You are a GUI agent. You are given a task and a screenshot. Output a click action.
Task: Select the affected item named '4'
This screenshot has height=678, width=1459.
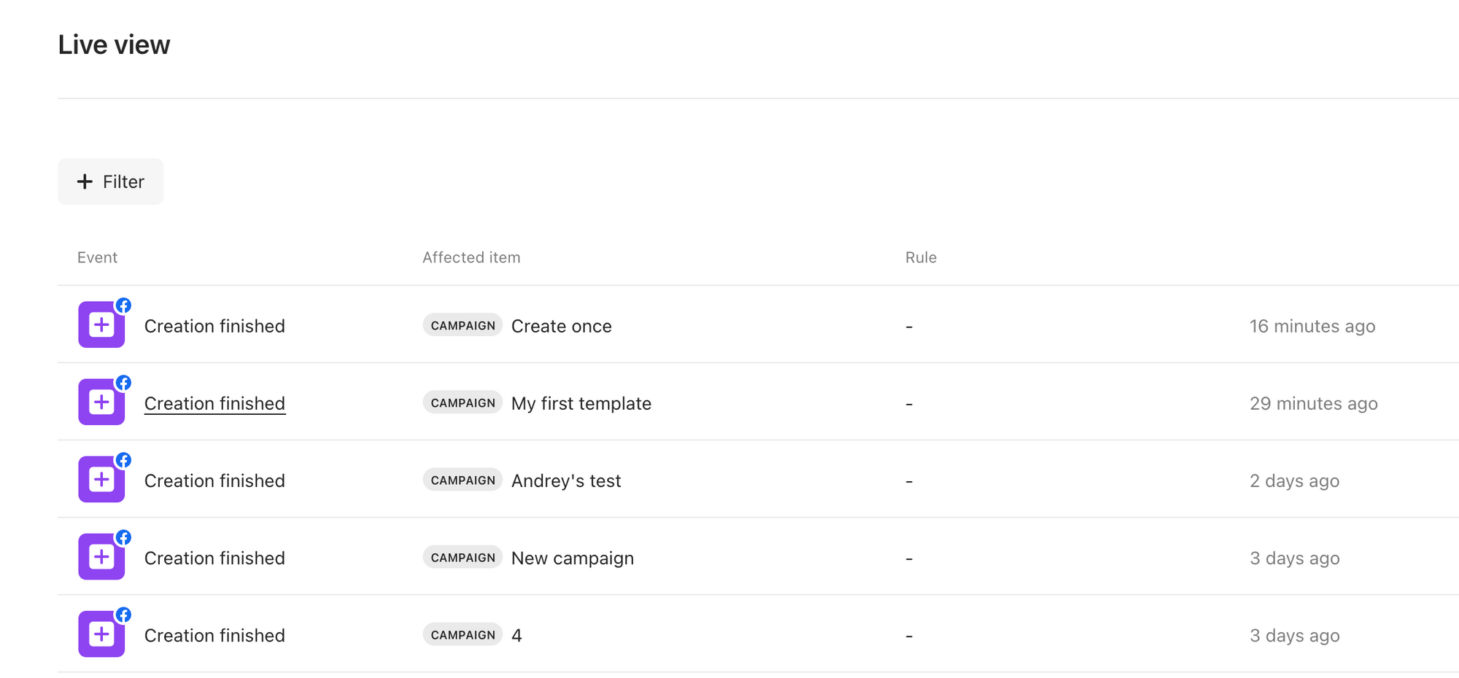516,635
